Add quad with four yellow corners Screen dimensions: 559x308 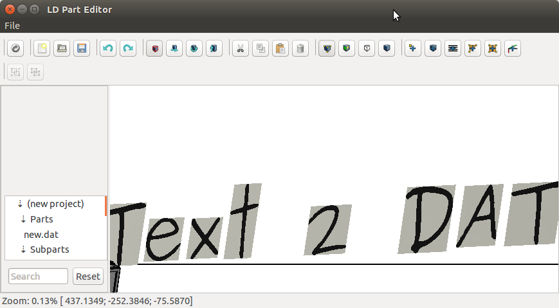[x=493, y=48]
